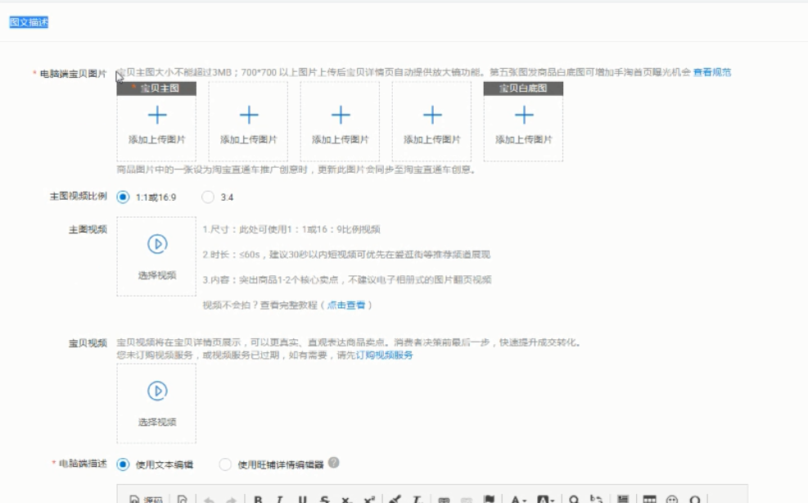Open the 点击查看 tutorial link
Screen dimensions: 808x503
pos(346,305)
